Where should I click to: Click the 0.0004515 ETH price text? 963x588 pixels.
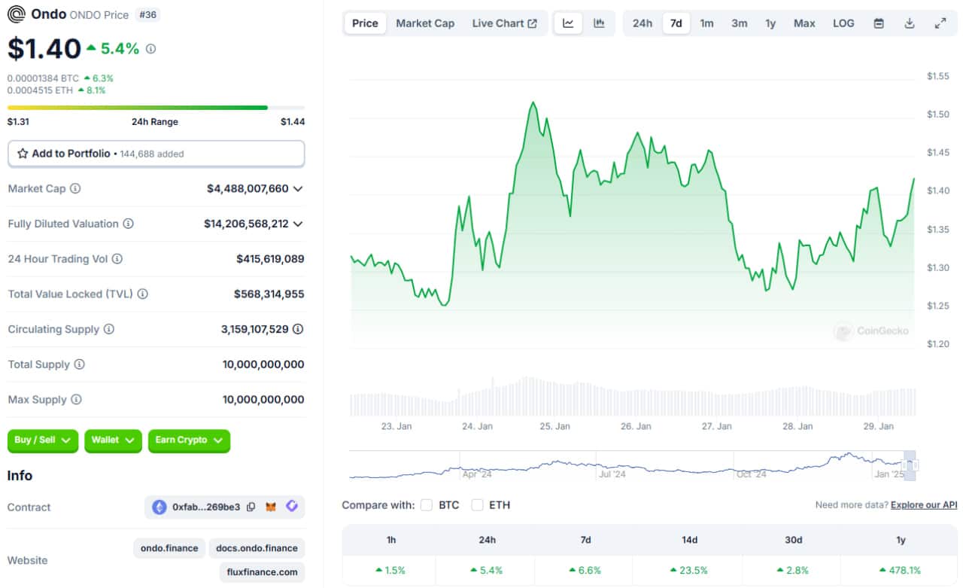(x=41, y=90)
